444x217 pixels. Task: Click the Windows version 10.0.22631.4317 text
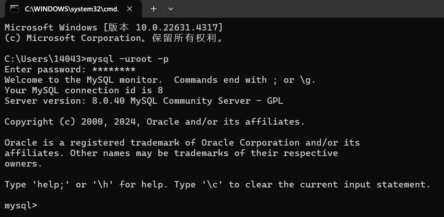pyautogui.click(x=177, y=27)
